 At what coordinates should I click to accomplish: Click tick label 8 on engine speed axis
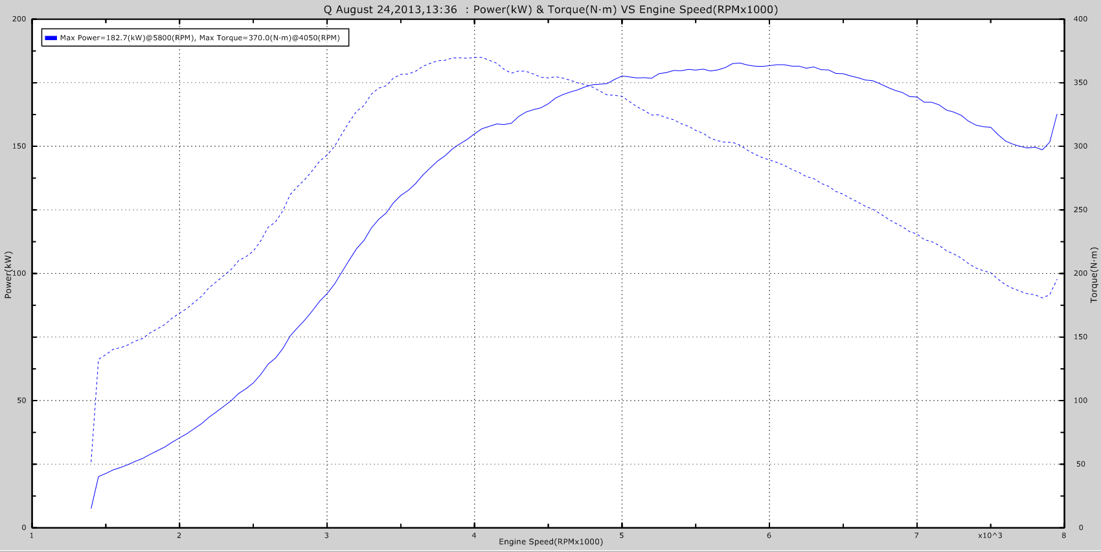pos(1063,535)
